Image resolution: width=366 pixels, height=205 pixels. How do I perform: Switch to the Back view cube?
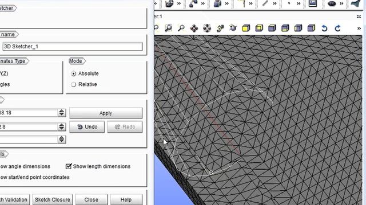coord(259,28)
